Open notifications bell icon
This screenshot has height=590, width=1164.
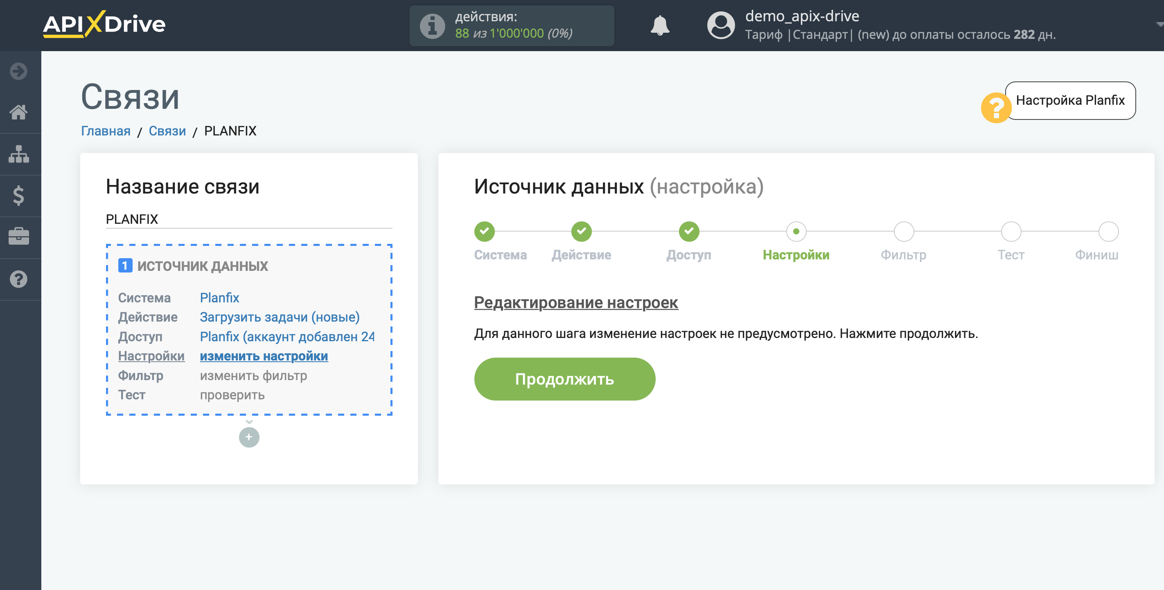660,25
